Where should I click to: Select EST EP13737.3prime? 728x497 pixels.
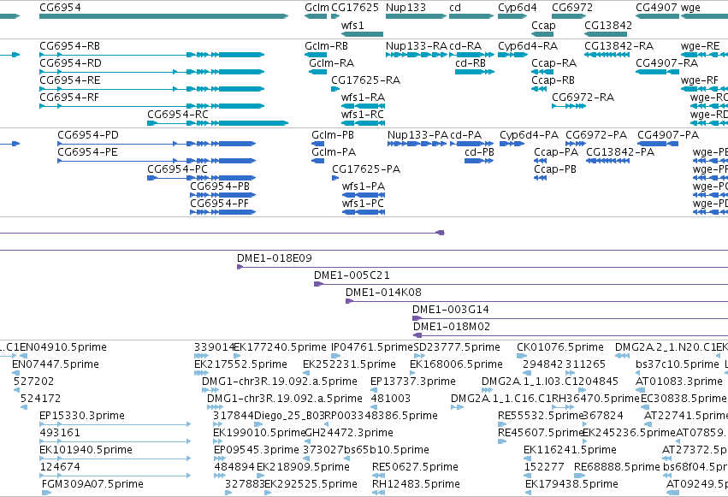point(412,382)
